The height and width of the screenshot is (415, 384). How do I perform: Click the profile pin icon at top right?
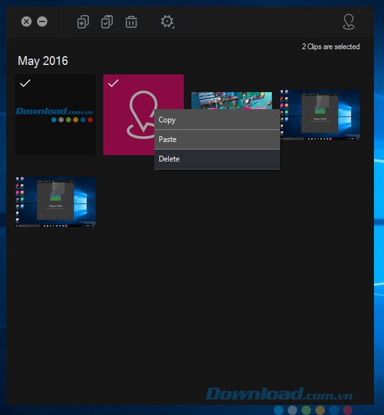click(x=348, y=22)
